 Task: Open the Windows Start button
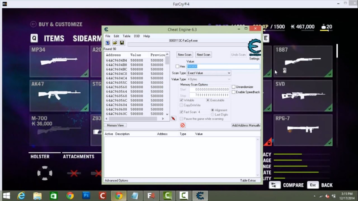click(6, 196)
